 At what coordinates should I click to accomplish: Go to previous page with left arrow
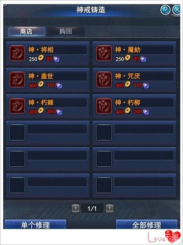click(75, 208)
